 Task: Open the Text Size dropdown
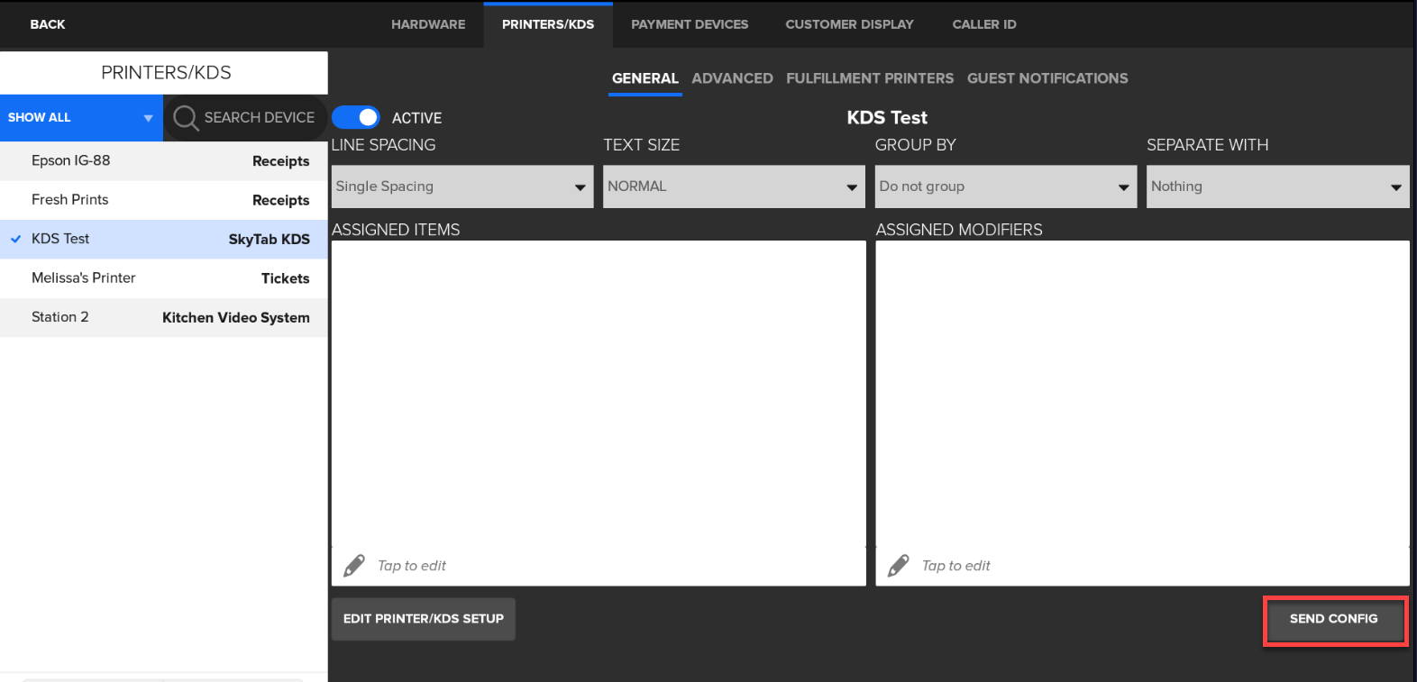(733, 186)
